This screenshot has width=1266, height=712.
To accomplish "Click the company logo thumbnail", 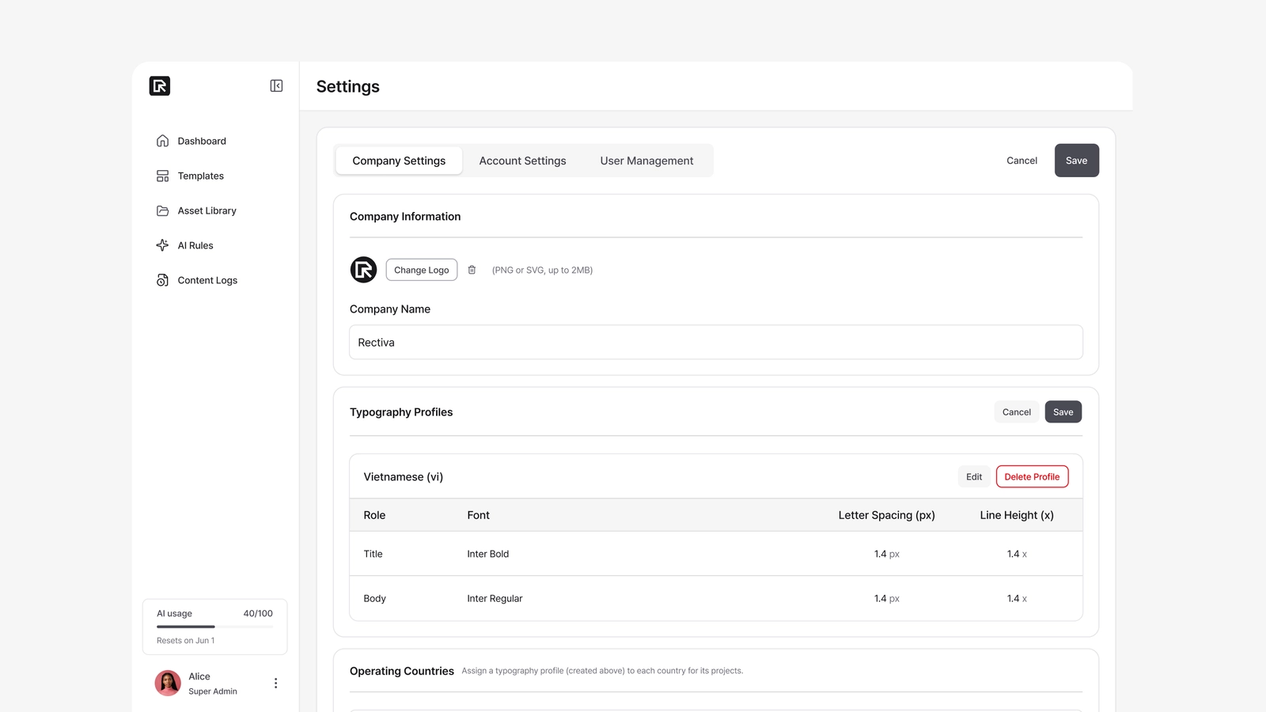I will tap(363, 270).
